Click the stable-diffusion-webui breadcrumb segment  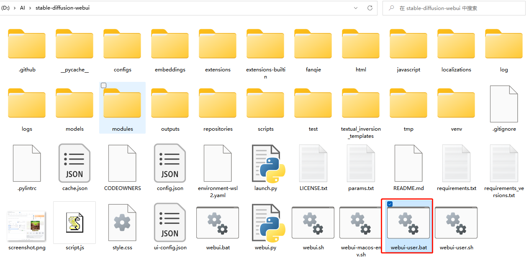62,8
